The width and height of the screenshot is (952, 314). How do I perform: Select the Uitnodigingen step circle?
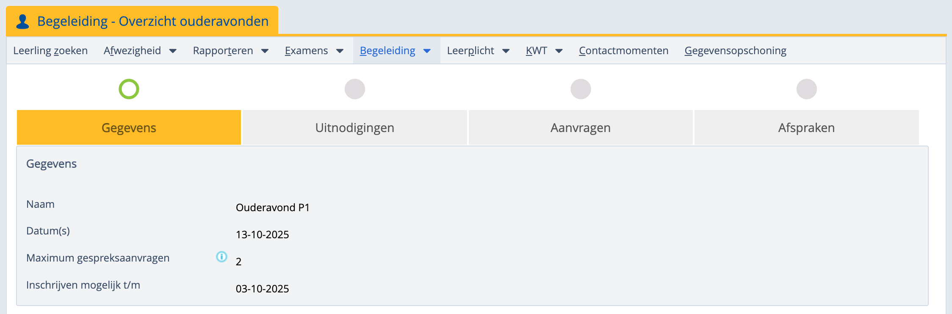(355, 89)
